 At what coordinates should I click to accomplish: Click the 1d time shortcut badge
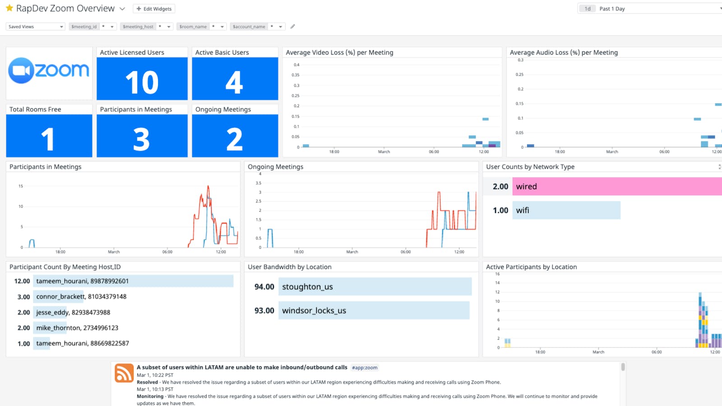(x=588, y=9)
